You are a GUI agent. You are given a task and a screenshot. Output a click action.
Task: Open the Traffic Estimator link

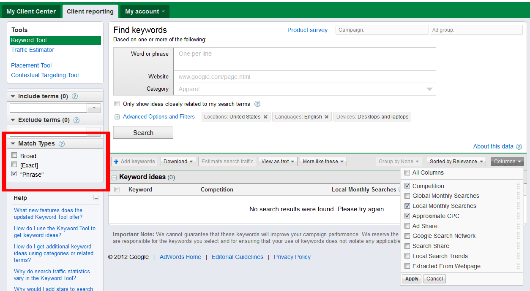pos(33,50)
